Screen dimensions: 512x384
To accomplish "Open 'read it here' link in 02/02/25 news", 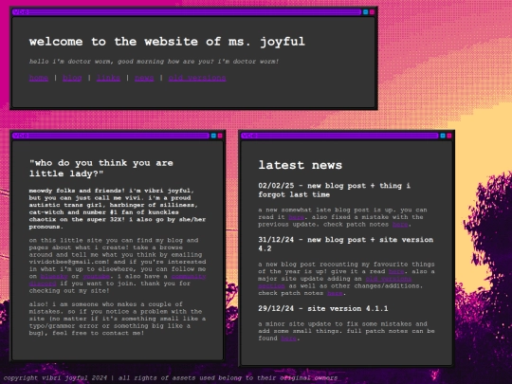I will pyautogui.click(x=297, y=217).
